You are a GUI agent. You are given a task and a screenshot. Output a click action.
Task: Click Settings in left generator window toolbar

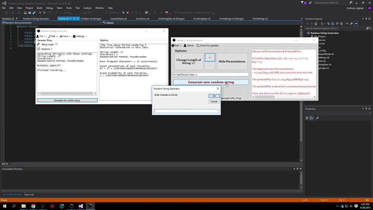click(x=79, y=36)
